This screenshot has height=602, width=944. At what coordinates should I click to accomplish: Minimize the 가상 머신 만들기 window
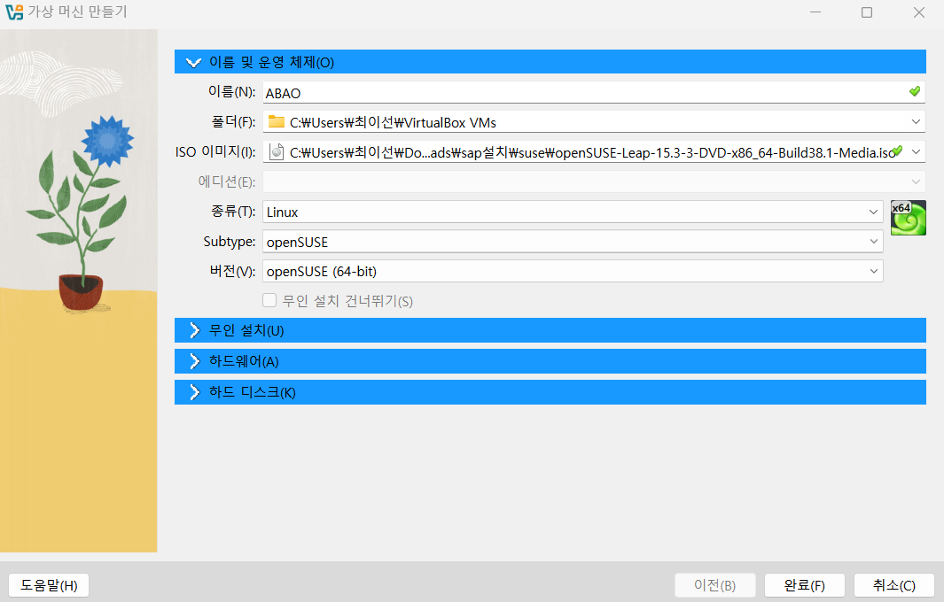[815, 12]
